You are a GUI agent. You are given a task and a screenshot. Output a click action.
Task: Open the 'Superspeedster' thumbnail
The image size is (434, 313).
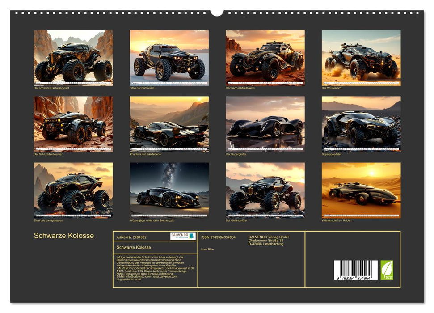coord(361,124)
